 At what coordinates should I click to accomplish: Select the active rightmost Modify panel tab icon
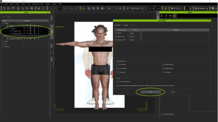[174, 16]
